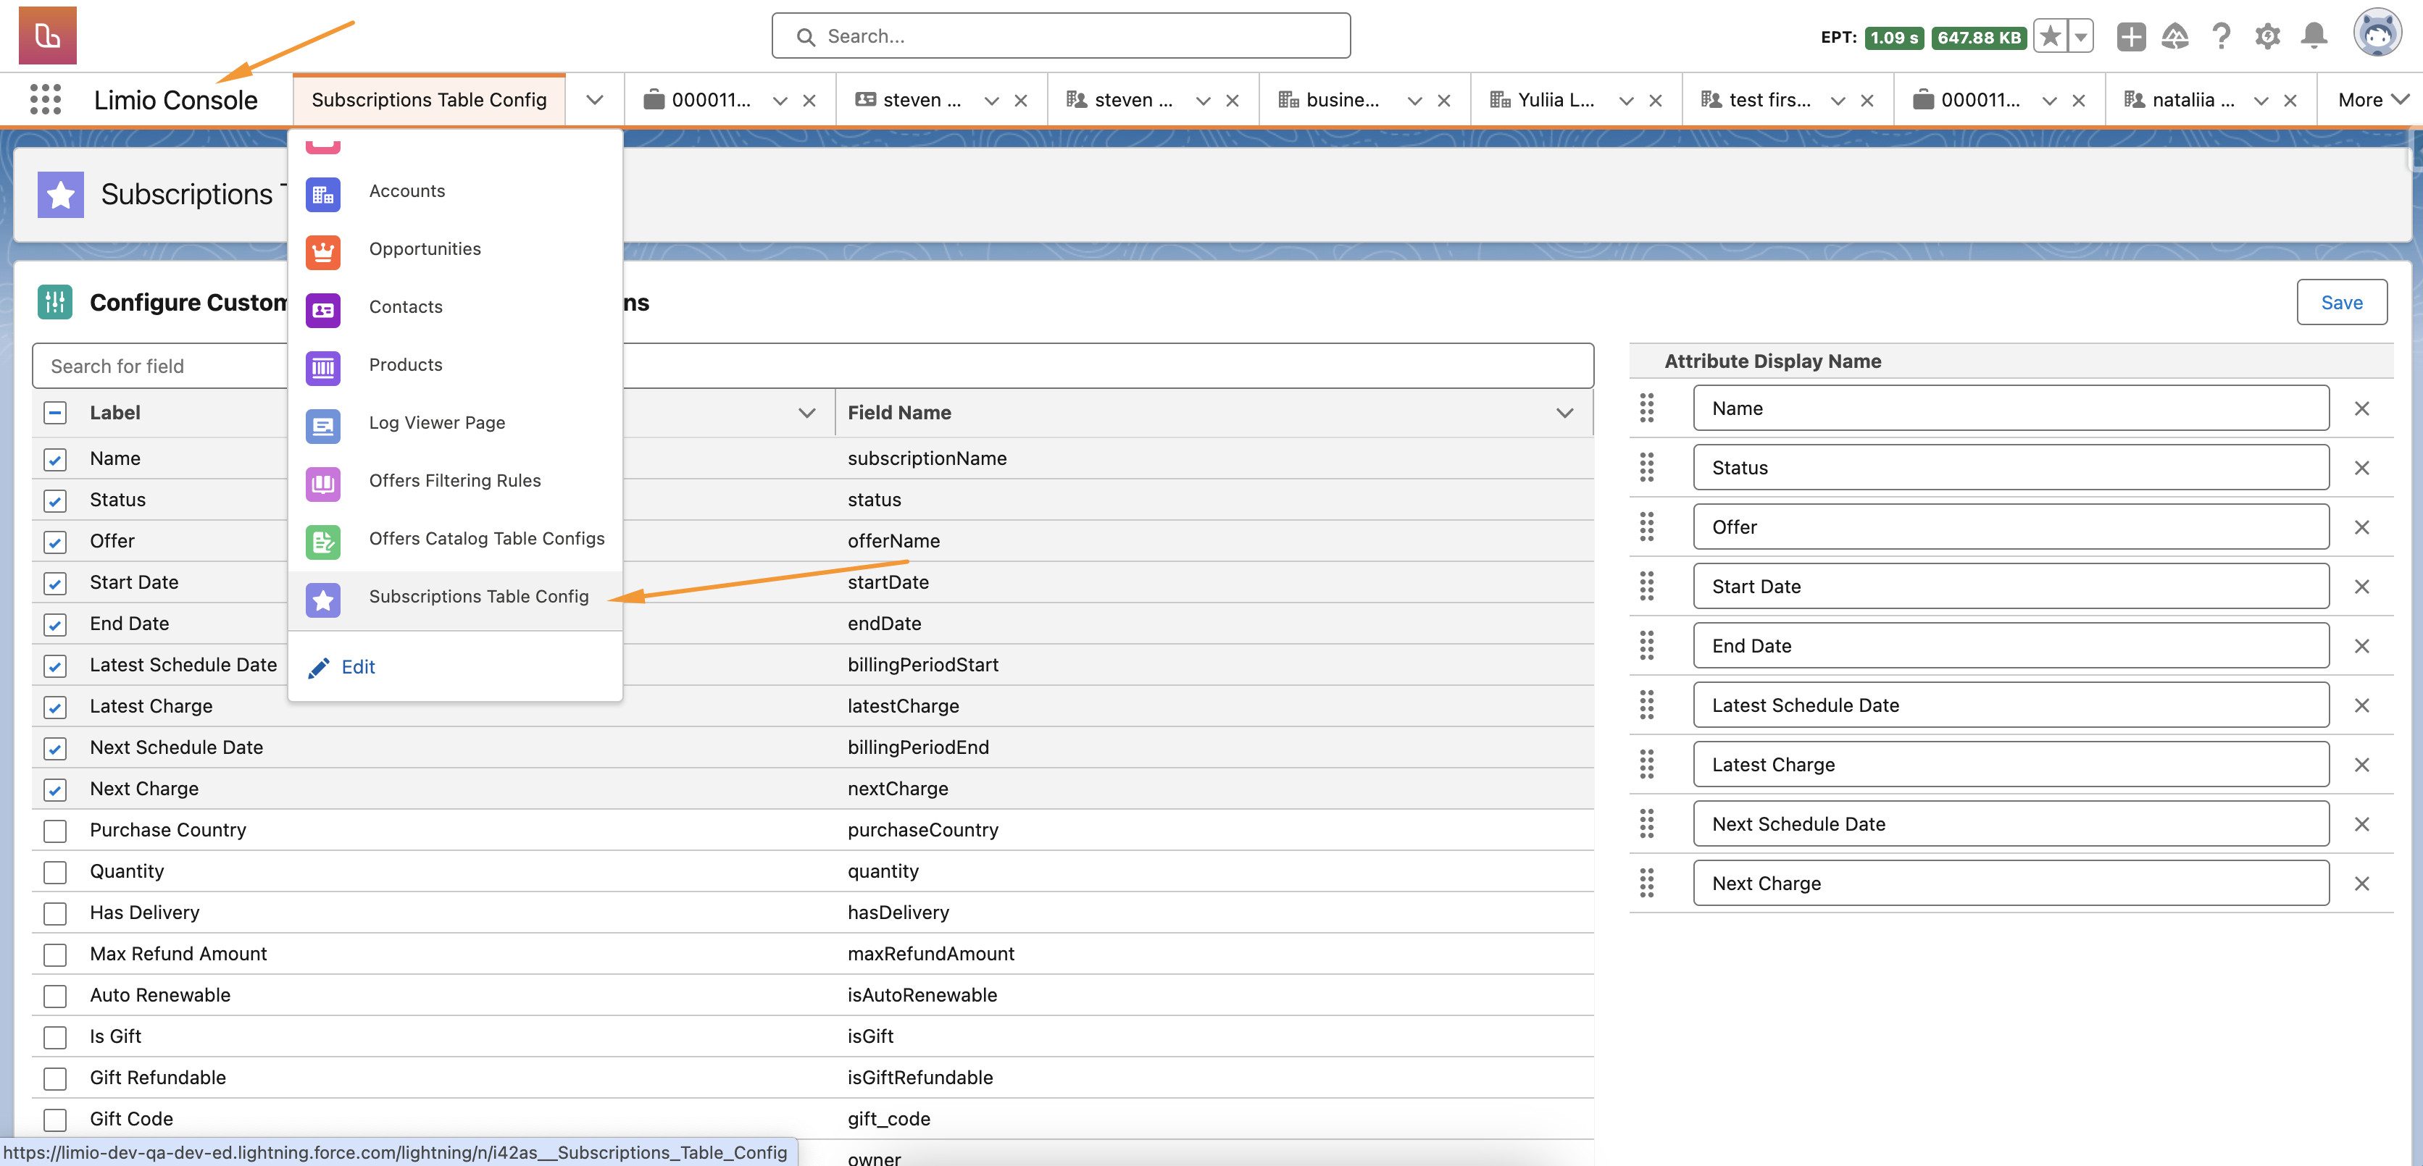Focus the global Search box
Image resolution: width=2423 pixels, height=1166 pixels.
(x=1061, y=35)
